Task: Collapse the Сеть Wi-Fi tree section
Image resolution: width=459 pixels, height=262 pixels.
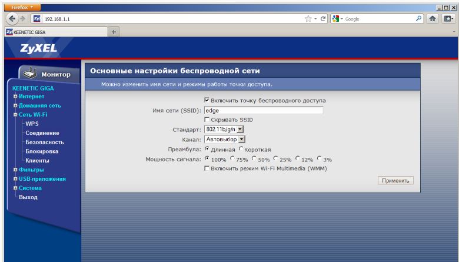Action: pyautogui.click(x=15, y=115)
